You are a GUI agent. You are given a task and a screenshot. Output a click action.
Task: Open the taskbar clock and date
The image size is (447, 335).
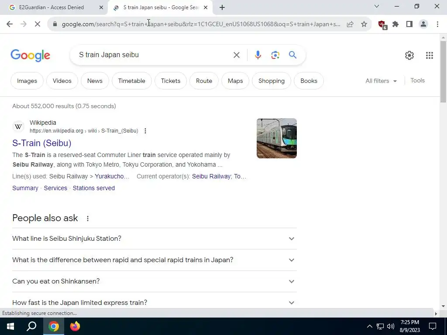(409, 326)
